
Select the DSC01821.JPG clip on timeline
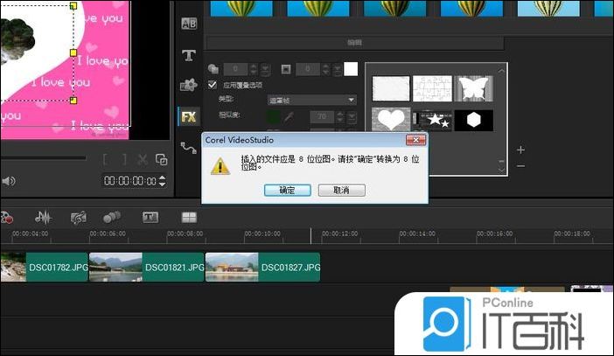pyautogui.click(x=146, y=268)
